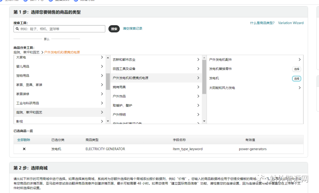Expand 户外发电机配件 chevron

(x=300, y=60)
